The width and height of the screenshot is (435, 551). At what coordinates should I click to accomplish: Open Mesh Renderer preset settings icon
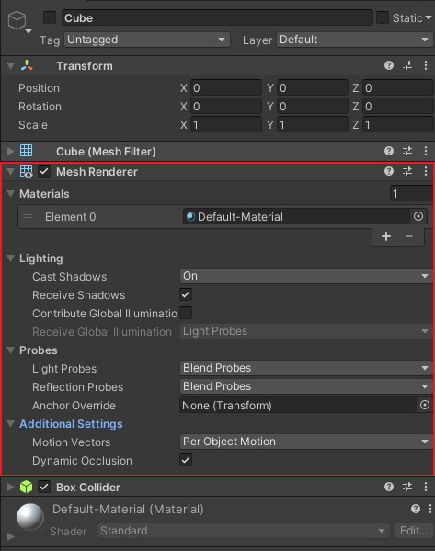(x=407, y=171)
